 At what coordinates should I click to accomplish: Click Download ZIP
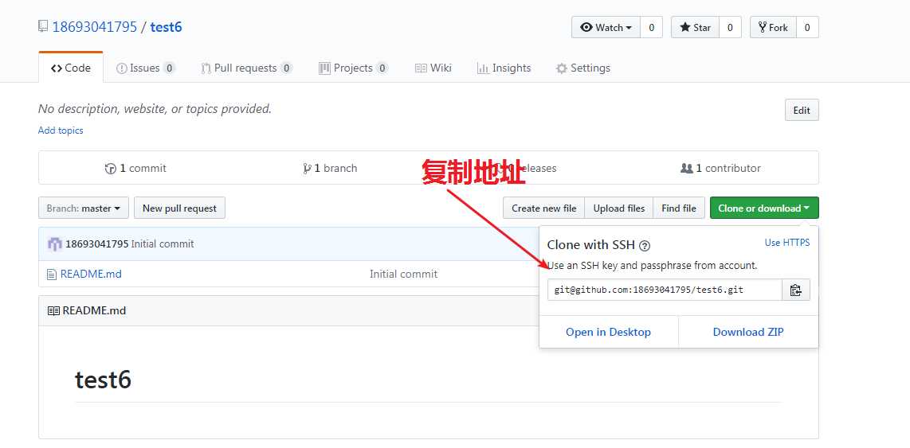(748, 332)
